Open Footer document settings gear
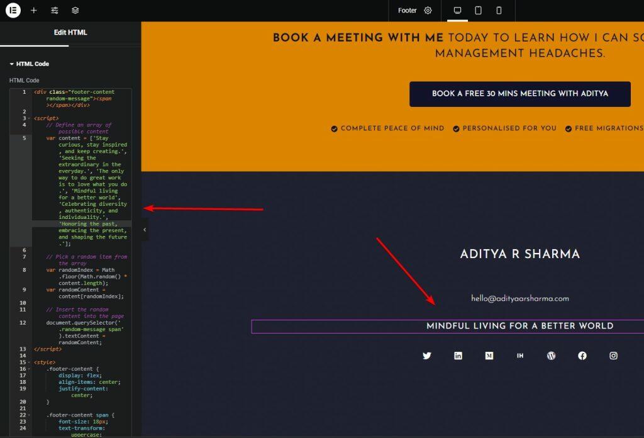 click(x=427, y=10)
